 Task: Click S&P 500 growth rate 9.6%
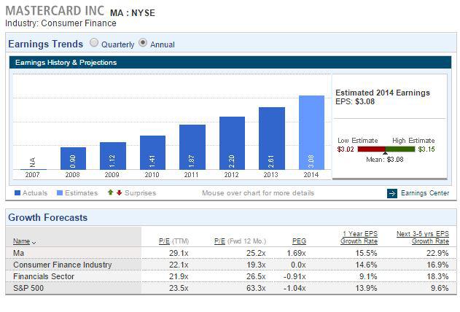[440, 288]
